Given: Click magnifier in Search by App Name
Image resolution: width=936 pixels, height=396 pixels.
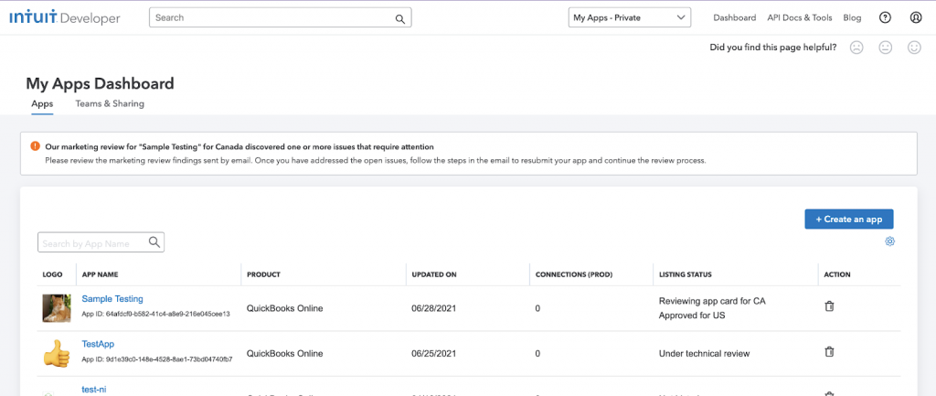Looking at the screenshot, I should [x=154, y=242].
